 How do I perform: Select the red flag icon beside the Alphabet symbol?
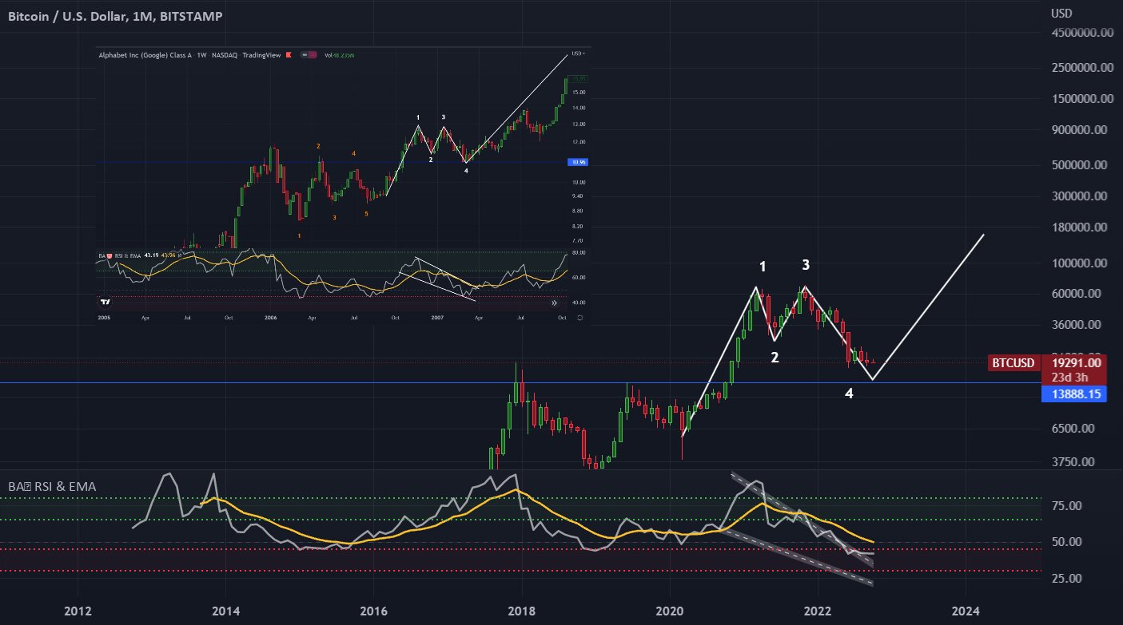tap(289, 56)
